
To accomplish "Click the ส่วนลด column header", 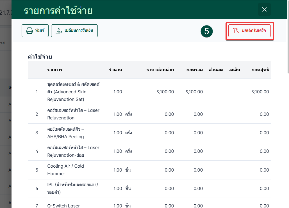I will tap(216, 70).
